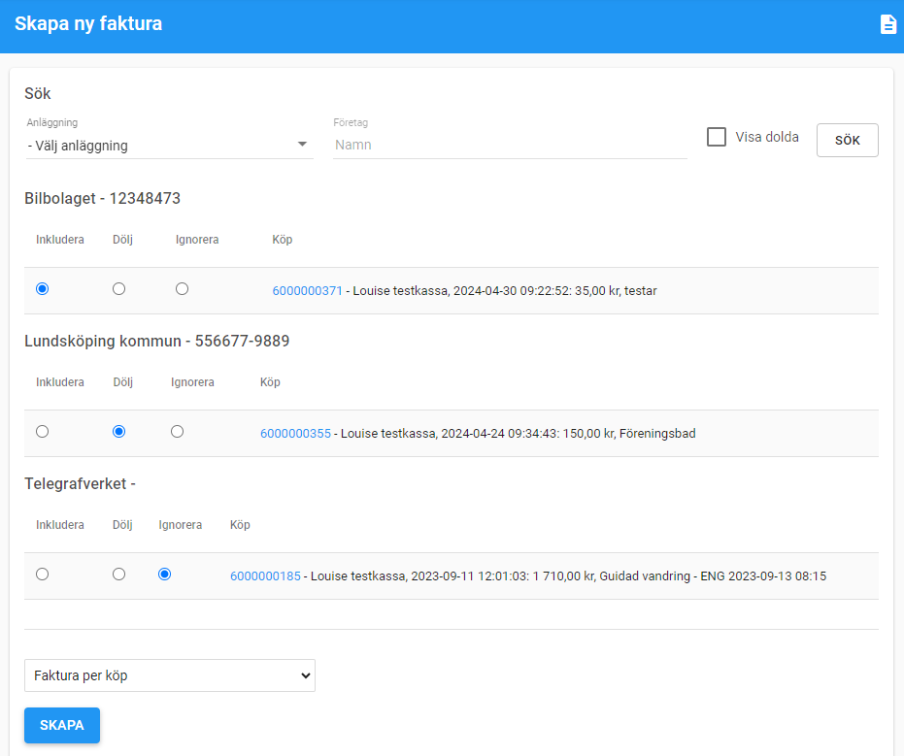The width and height of the screenshot is (904, 756).
Task: Select Inkludera for Lundsköping kommun purchase
Action: tap(42, 432)
